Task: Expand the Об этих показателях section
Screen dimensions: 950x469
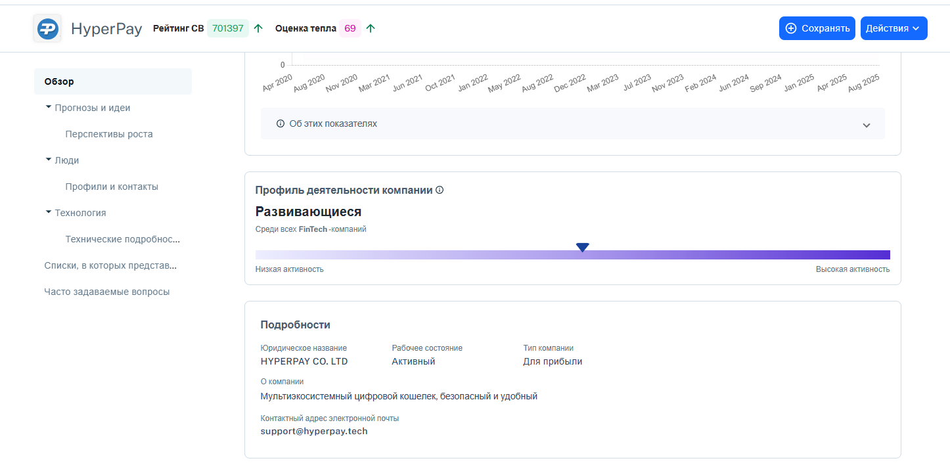Action: click(572, 123)
